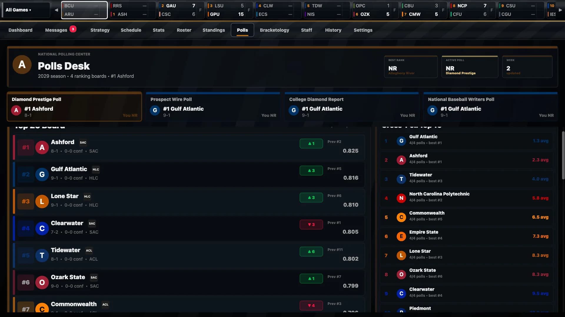Image resolution: width=565 pixels, height=317 pixels.
Task: Open the Messages tab
Action: click(x=56, y=30)
